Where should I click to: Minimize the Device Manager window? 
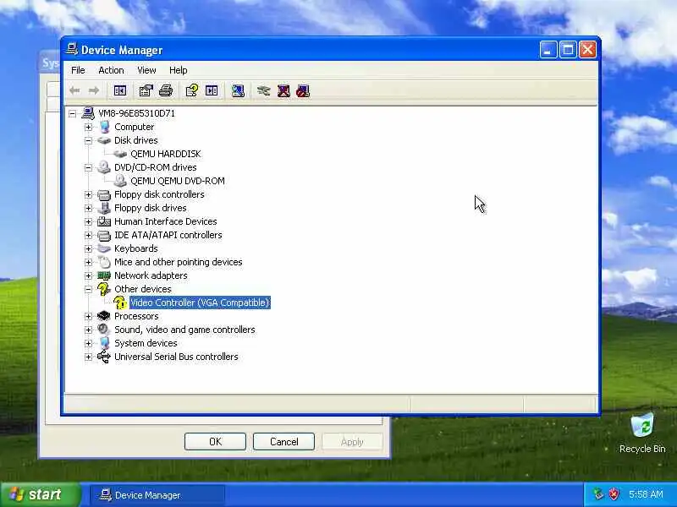click(548, 50)
